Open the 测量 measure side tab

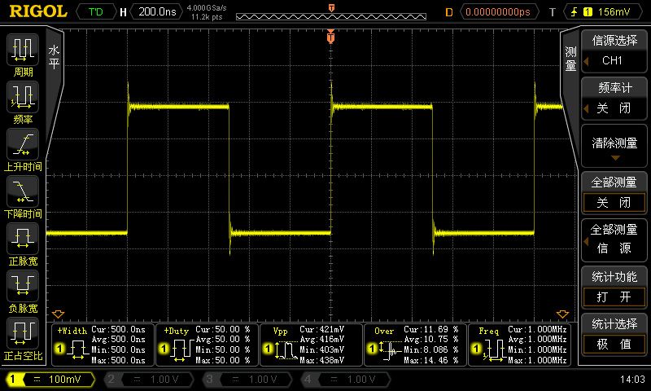pyautogui.click(x=570, y=59)
